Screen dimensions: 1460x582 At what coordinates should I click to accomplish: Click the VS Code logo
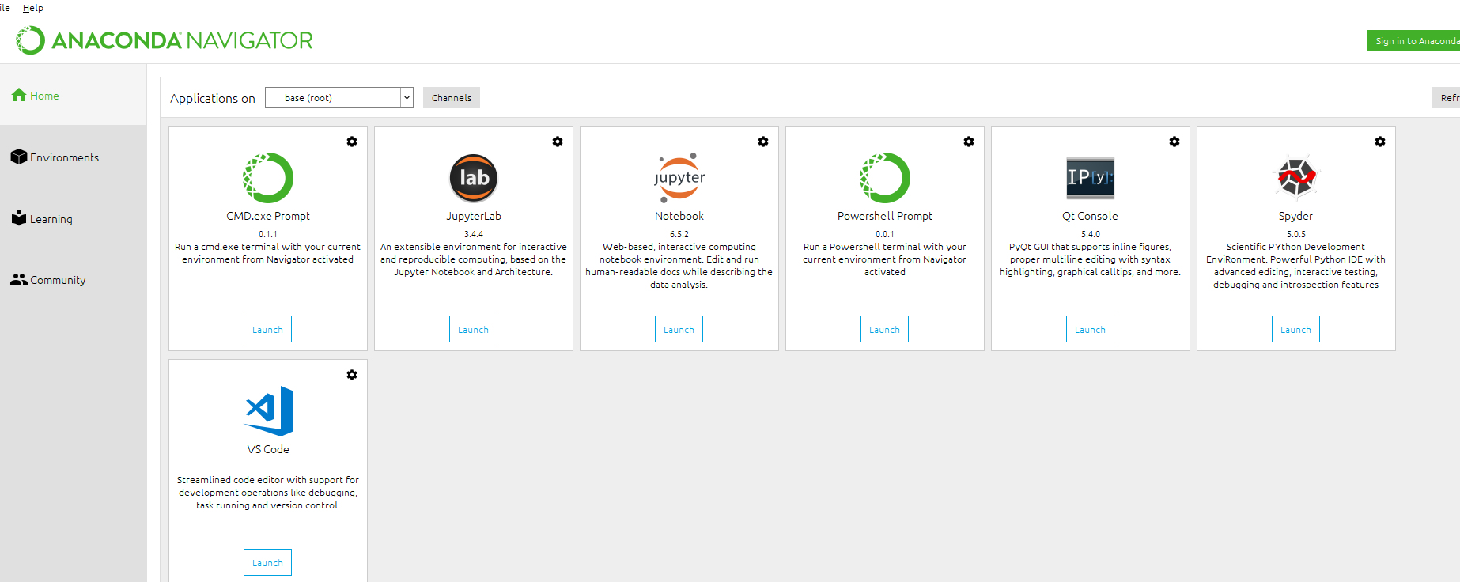click(x=270, y=411)
